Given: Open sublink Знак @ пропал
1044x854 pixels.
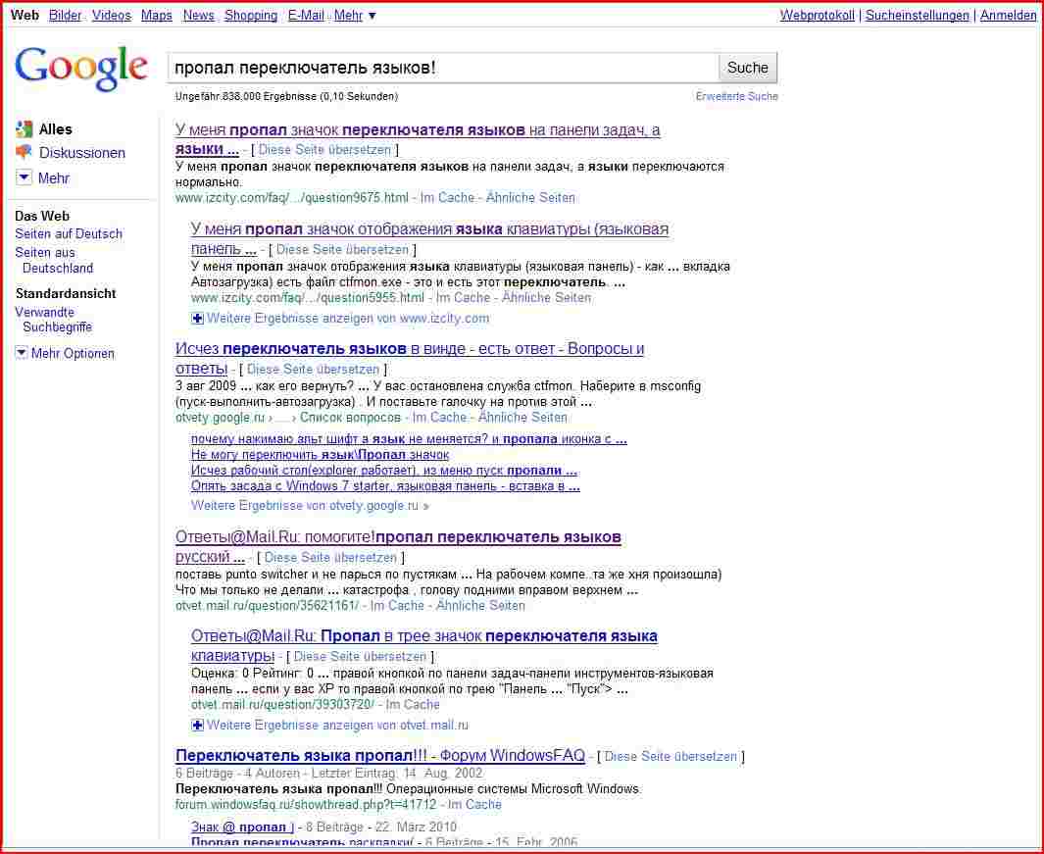Looking at the screenshot, I should [x=242, y=827].
